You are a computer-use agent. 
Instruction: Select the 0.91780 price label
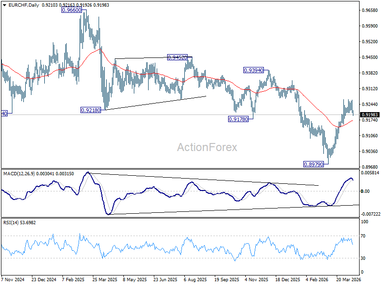[239, 119]
